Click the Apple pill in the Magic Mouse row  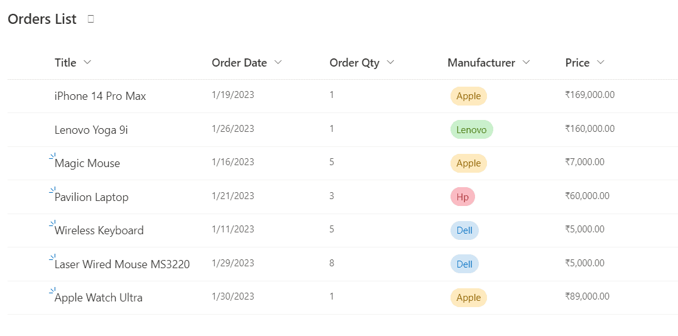click(x=469, y=163)
